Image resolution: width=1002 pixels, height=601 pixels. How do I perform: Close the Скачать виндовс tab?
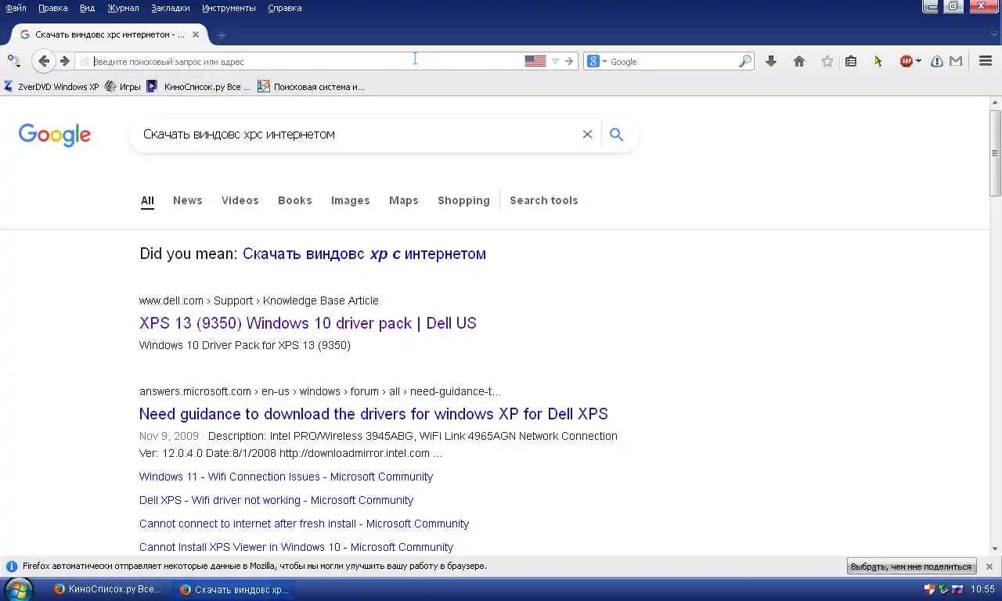pyautogui.click(x=196, y=34)
